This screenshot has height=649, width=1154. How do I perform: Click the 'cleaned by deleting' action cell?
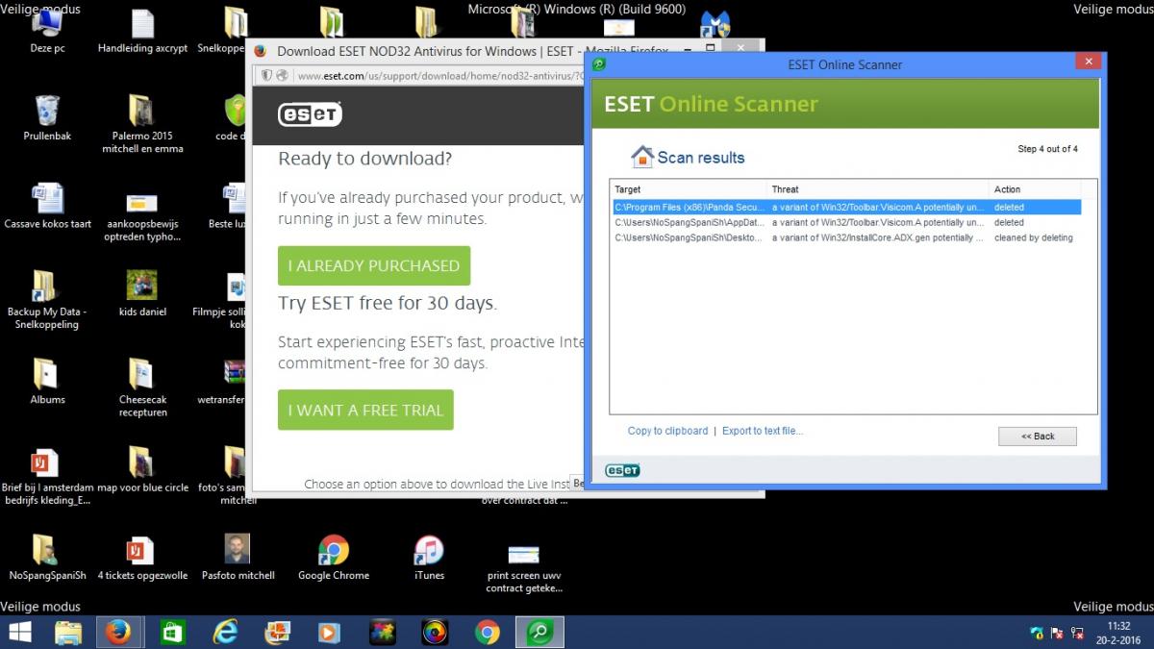[x=1034, y=237]
